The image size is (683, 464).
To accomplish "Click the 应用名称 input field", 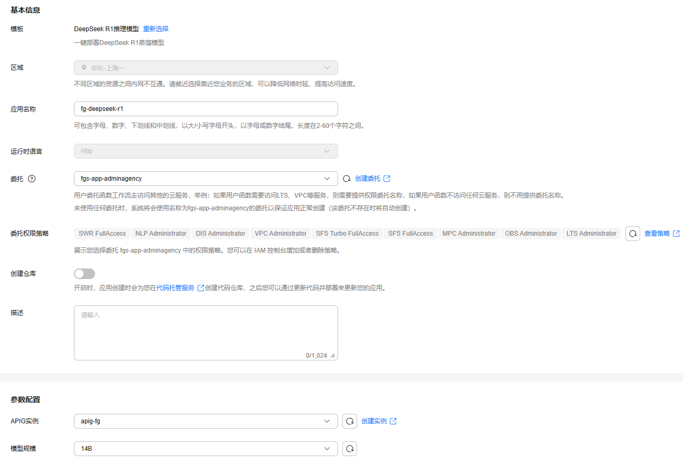I will [206, 109].
